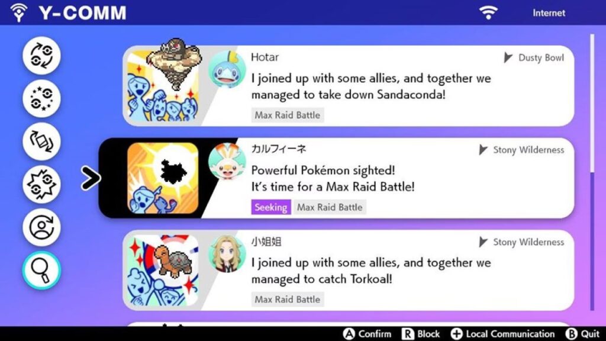This screenshot has height=341, width=606.
Task: Select the Surprise Trade icon
Action: 42,99
